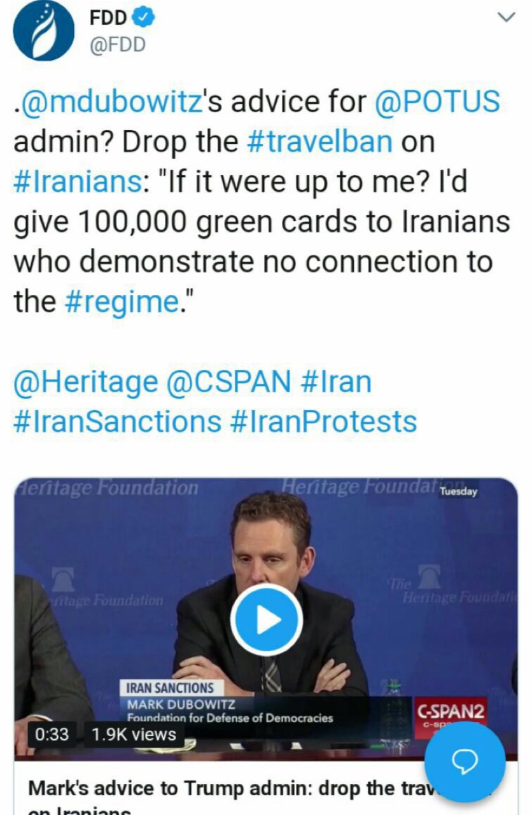
Task: Visit the @CSPAN account mention
Action: 228,382
